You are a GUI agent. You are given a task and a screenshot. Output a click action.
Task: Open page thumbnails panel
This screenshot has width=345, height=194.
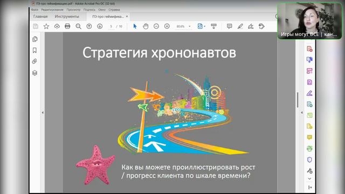coord(34,39)
